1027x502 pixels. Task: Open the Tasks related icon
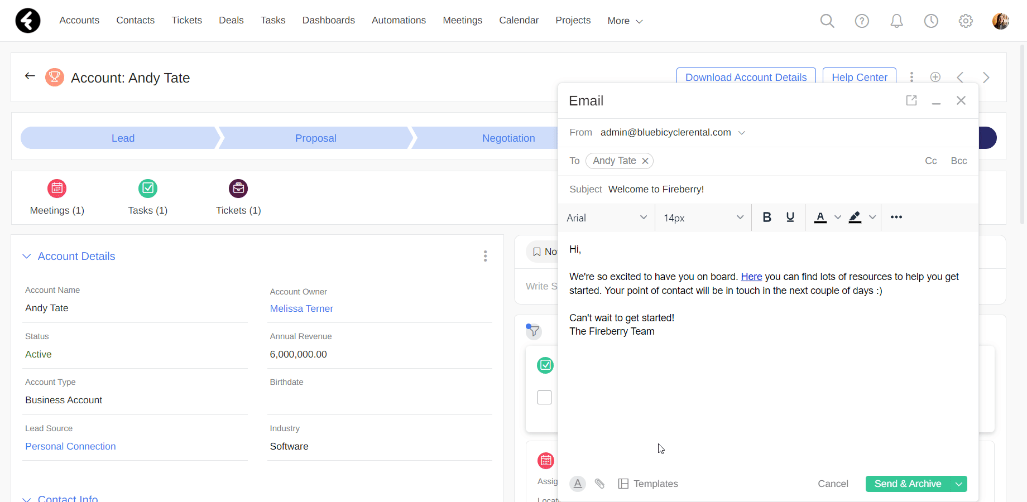pos(148,189)
